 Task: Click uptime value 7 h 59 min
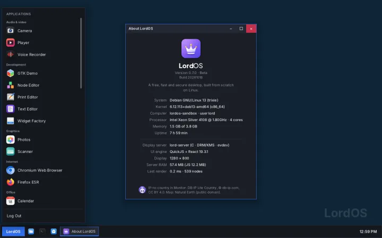click(x=179, y=133)
